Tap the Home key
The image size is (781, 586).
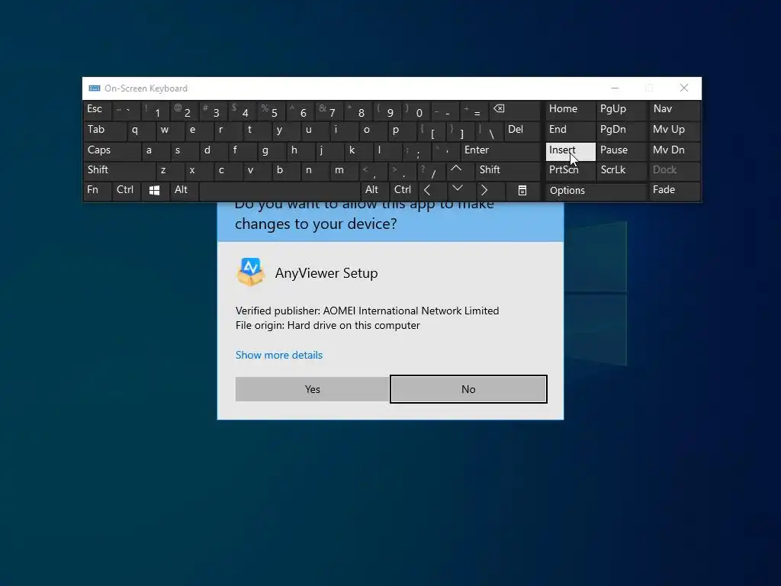coord(570,110)
